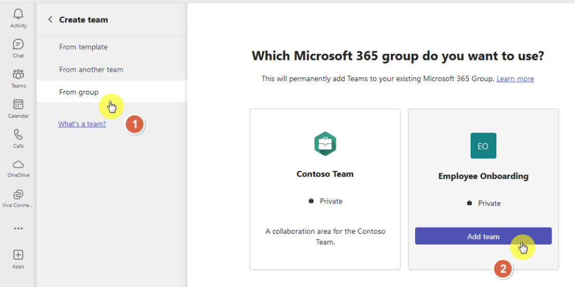Click the Which Microsoft 365 group heading
575x287 pixels.
(x=398, y=56)
